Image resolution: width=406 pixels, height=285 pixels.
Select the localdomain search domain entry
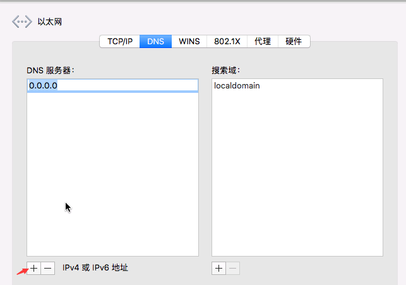pos(237,86)
